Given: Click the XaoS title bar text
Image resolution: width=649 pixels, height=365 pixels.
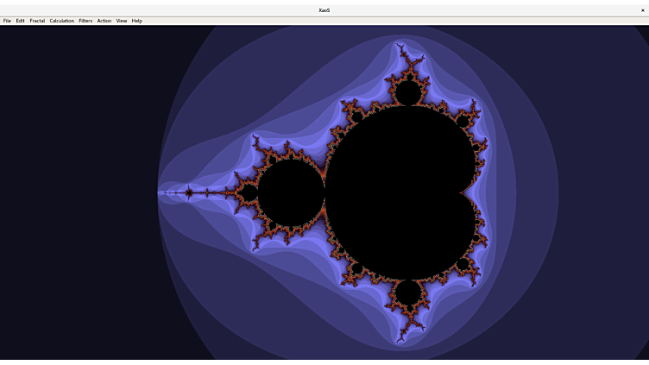Looking at the screenshot, I should point(324,10).
